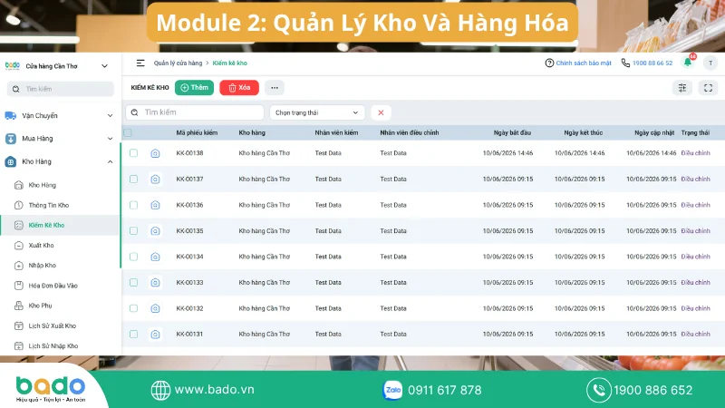Select Kiểm Kê Kho menu item
This screenshot has height=408, width=725.
click(x=60, y=225)
